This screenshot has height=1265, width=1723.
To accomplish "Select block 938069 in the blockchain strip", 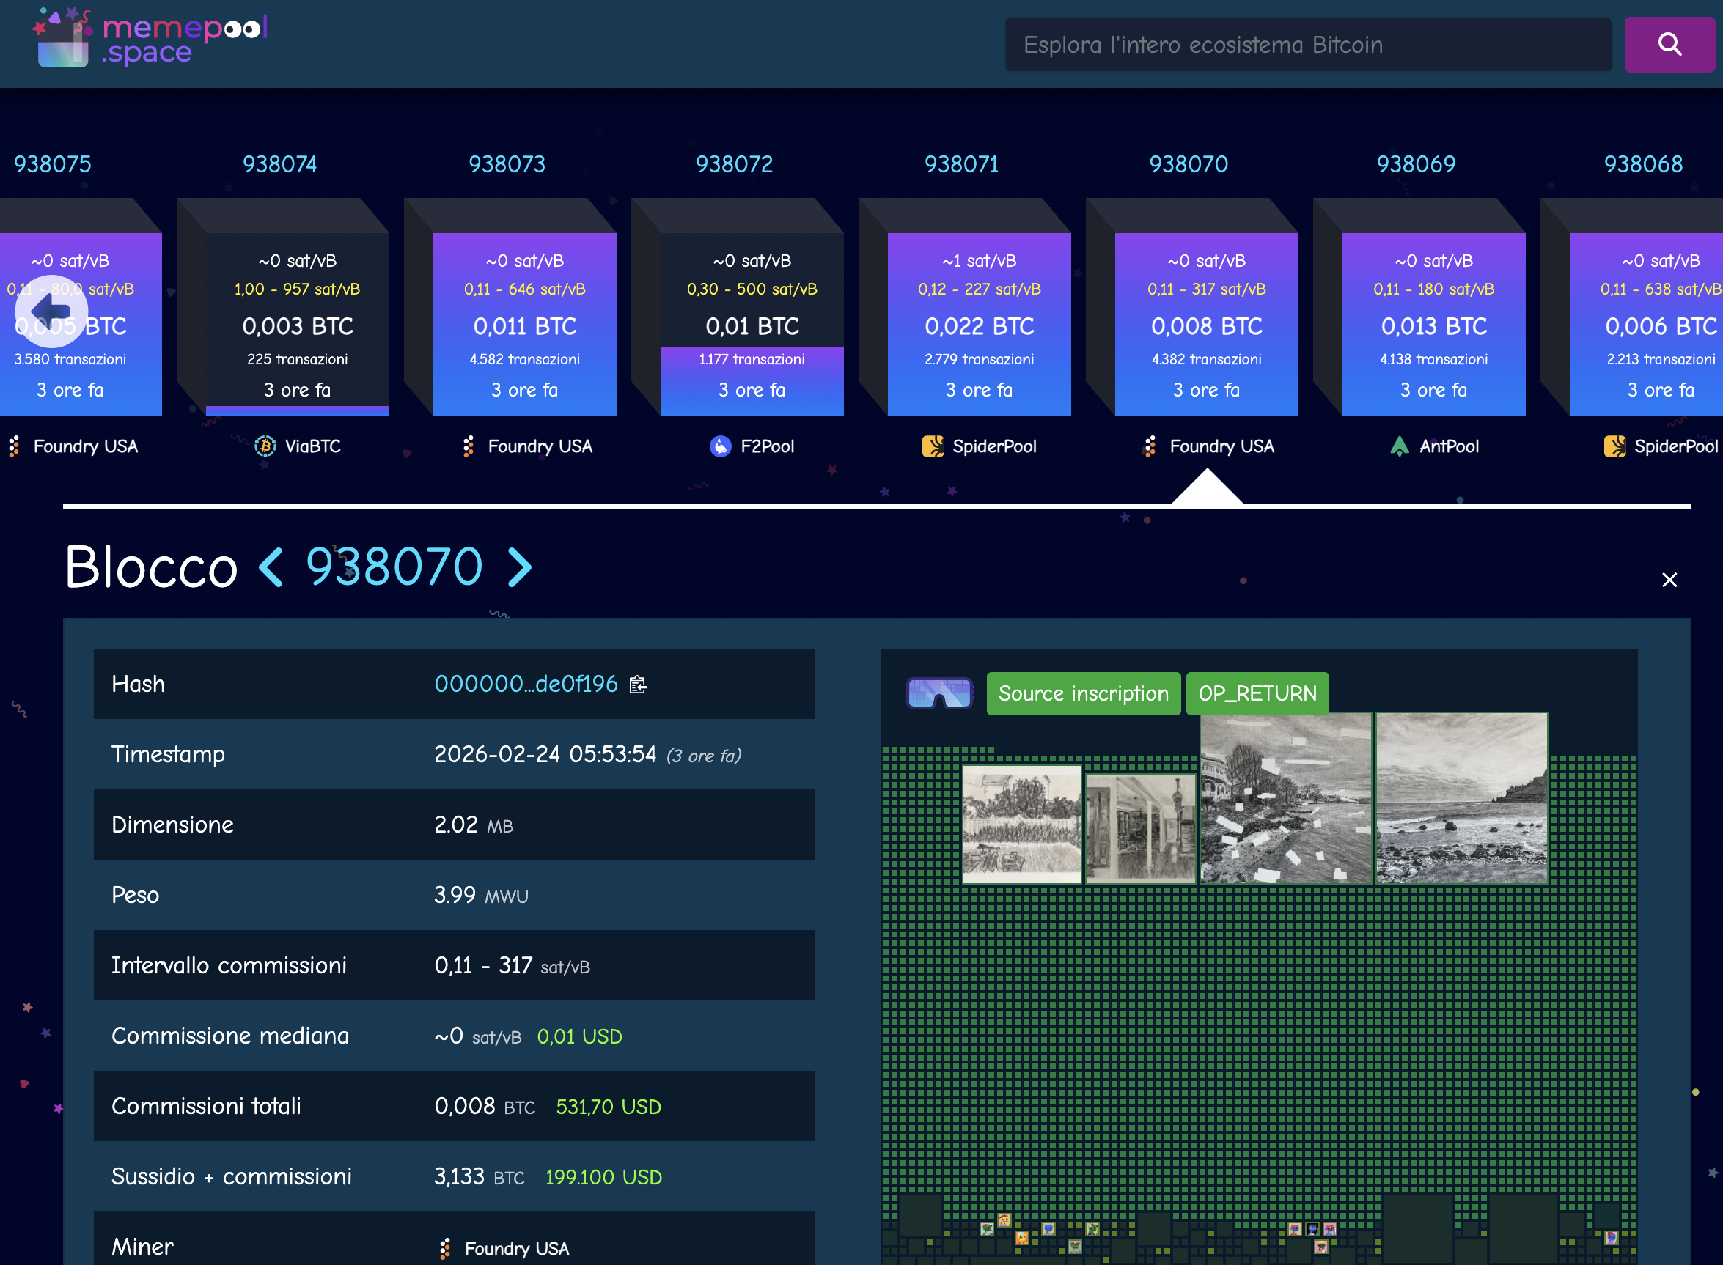I will tap(1433, 325).
